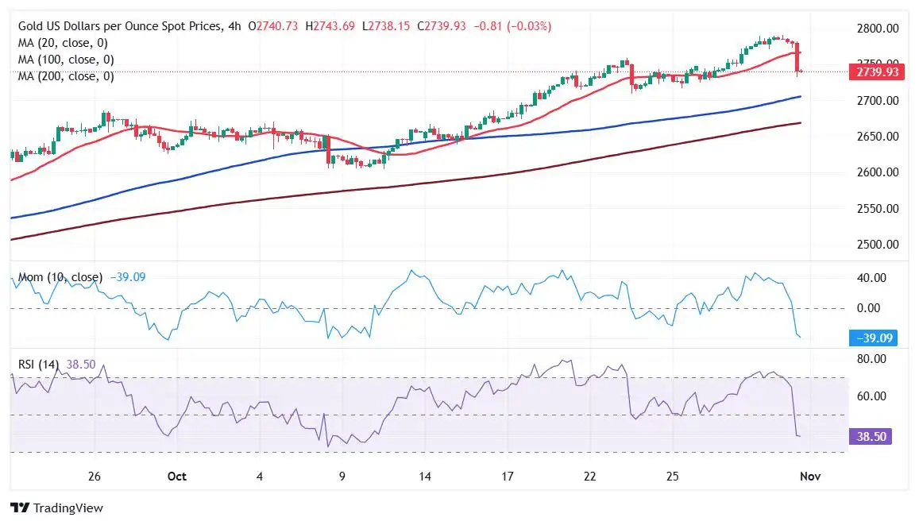919x525 pixels.
Task: Click the 9 date axis label
Action: (342, 477)
